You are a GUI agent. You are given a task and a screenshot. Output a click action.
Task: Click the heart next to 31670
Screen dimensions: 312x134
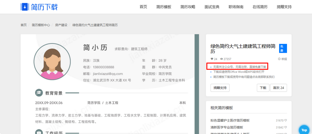pos(285,120)
